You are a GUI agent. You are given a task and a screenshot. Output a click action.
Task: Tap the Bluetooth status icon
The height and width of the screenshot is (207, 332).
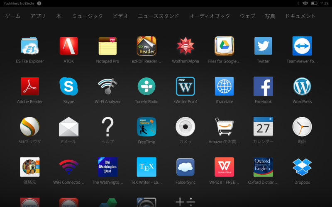tap(298, 3)
